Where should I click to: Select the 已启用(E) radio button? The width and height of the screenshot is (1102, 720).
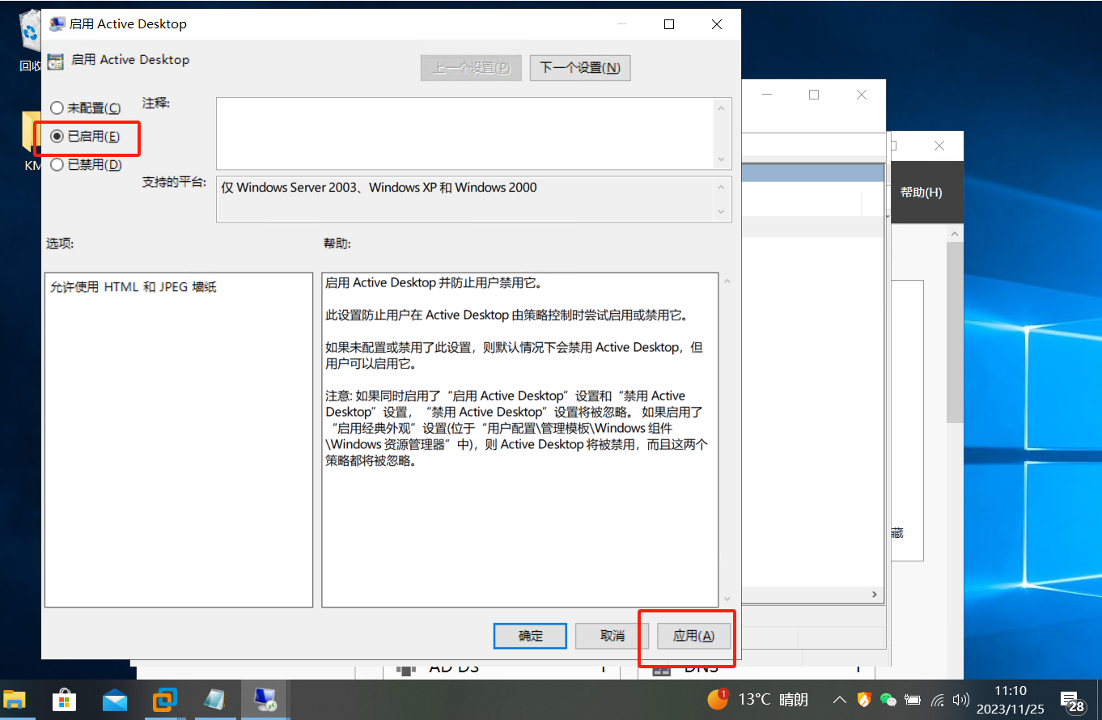[85, 137]
